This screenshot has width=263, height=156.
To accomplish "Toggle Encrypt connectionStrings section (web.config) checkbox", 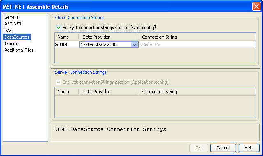I will [58, 28].
